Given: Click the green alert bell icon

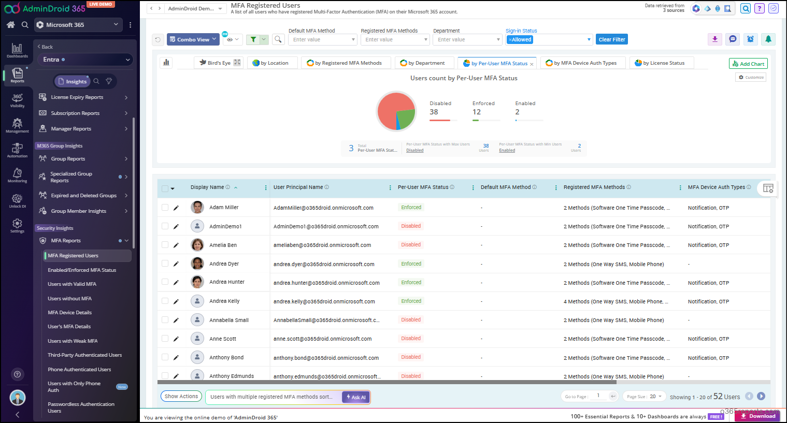Looking at the screenshot, I should tap(768, 39).
